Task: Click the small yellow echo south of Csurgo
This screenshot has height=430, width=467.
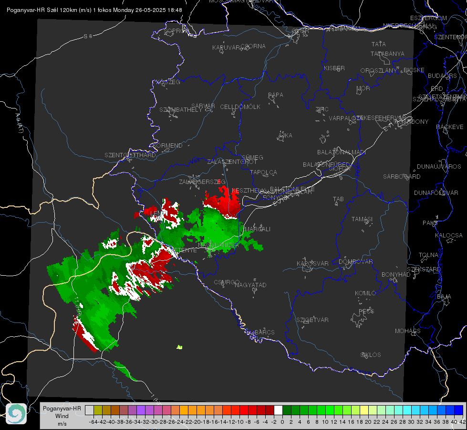Action: [179, 347]
